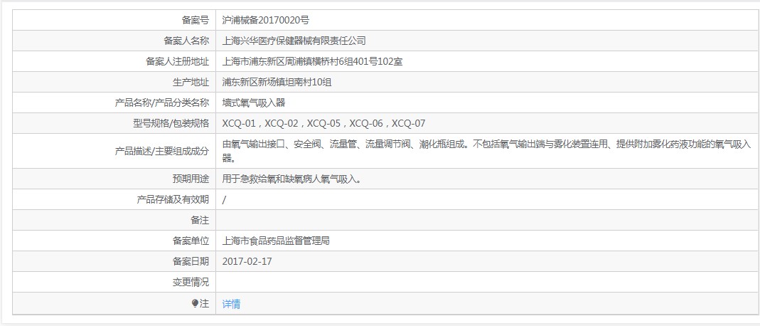Image resolution: width=760 pixels, height=326 pixels.
Task: Click the 备案号 label
Action: click(196, 21)
